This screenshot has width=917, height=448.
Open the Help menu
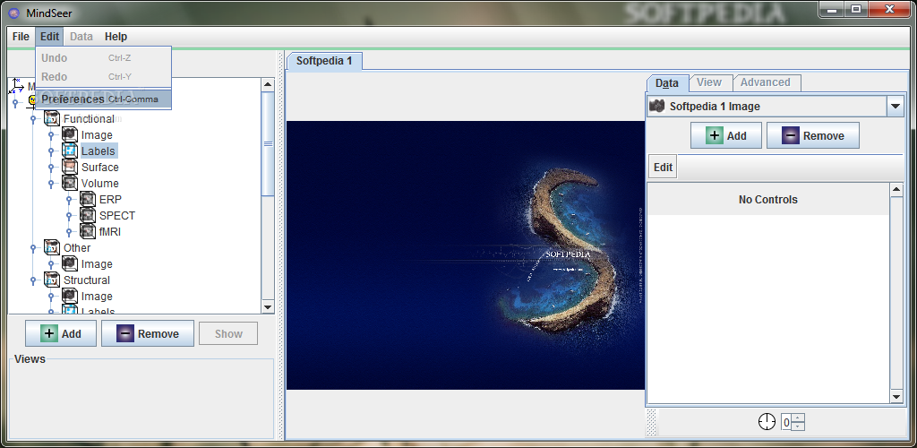(116, 36)
